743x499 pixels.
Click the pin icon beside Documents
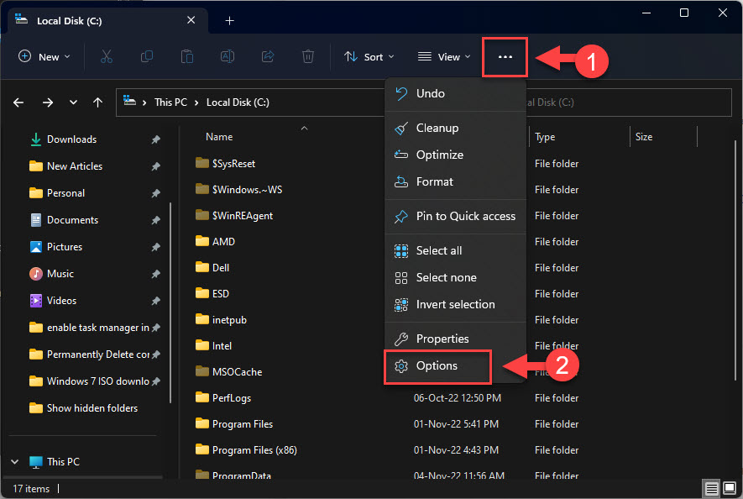pyautogui.click(x=156, y=220)
